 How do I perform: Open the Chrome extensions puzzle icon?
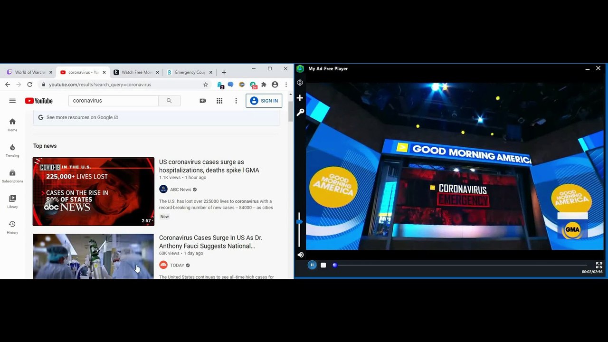click(x=264, y=85)
